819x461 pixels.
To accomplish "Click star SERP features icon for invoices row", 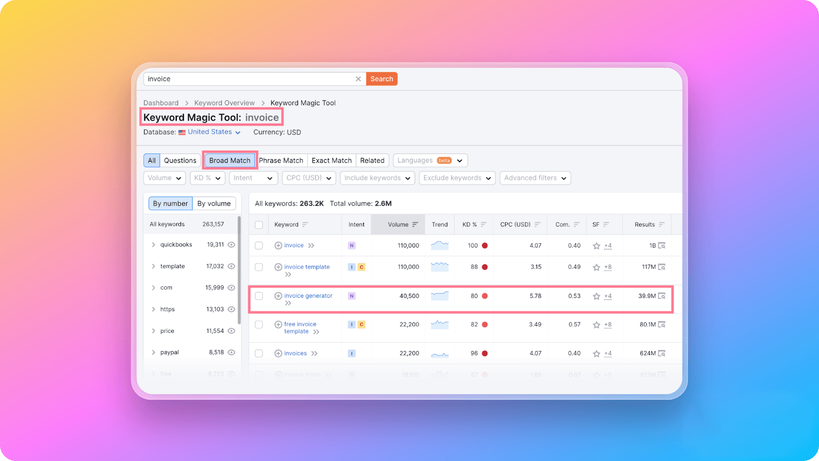I will point(597,354).
